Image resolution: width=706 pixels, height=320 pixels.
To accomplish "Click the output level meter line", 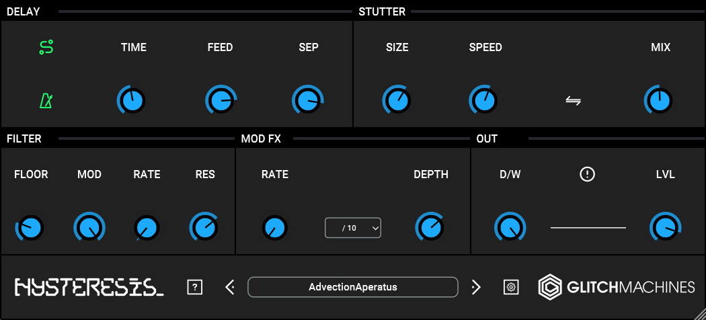I will tap(588, 228).
